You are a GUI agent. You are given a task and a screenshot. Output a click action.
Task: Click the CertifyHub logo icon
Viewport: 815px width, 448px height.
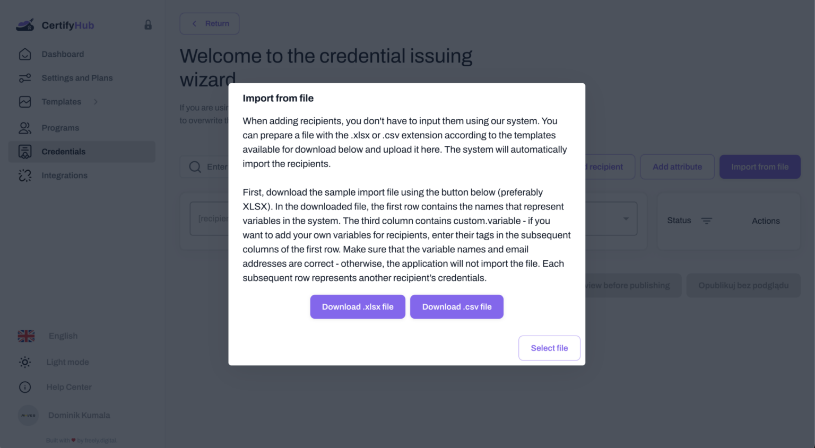tap(25, 25)
